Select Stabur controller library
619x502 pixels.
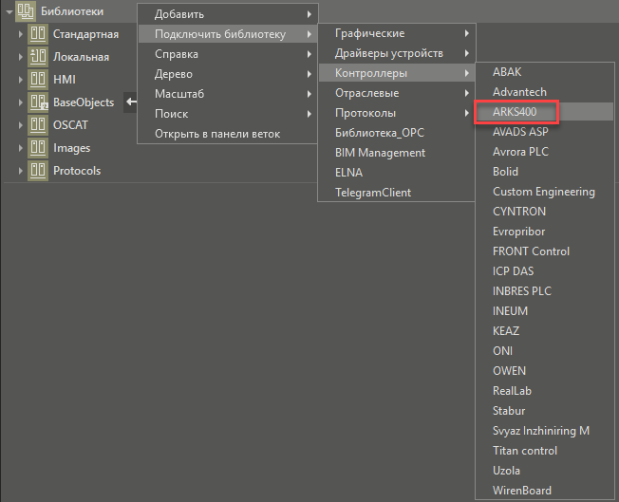point(545,411)
